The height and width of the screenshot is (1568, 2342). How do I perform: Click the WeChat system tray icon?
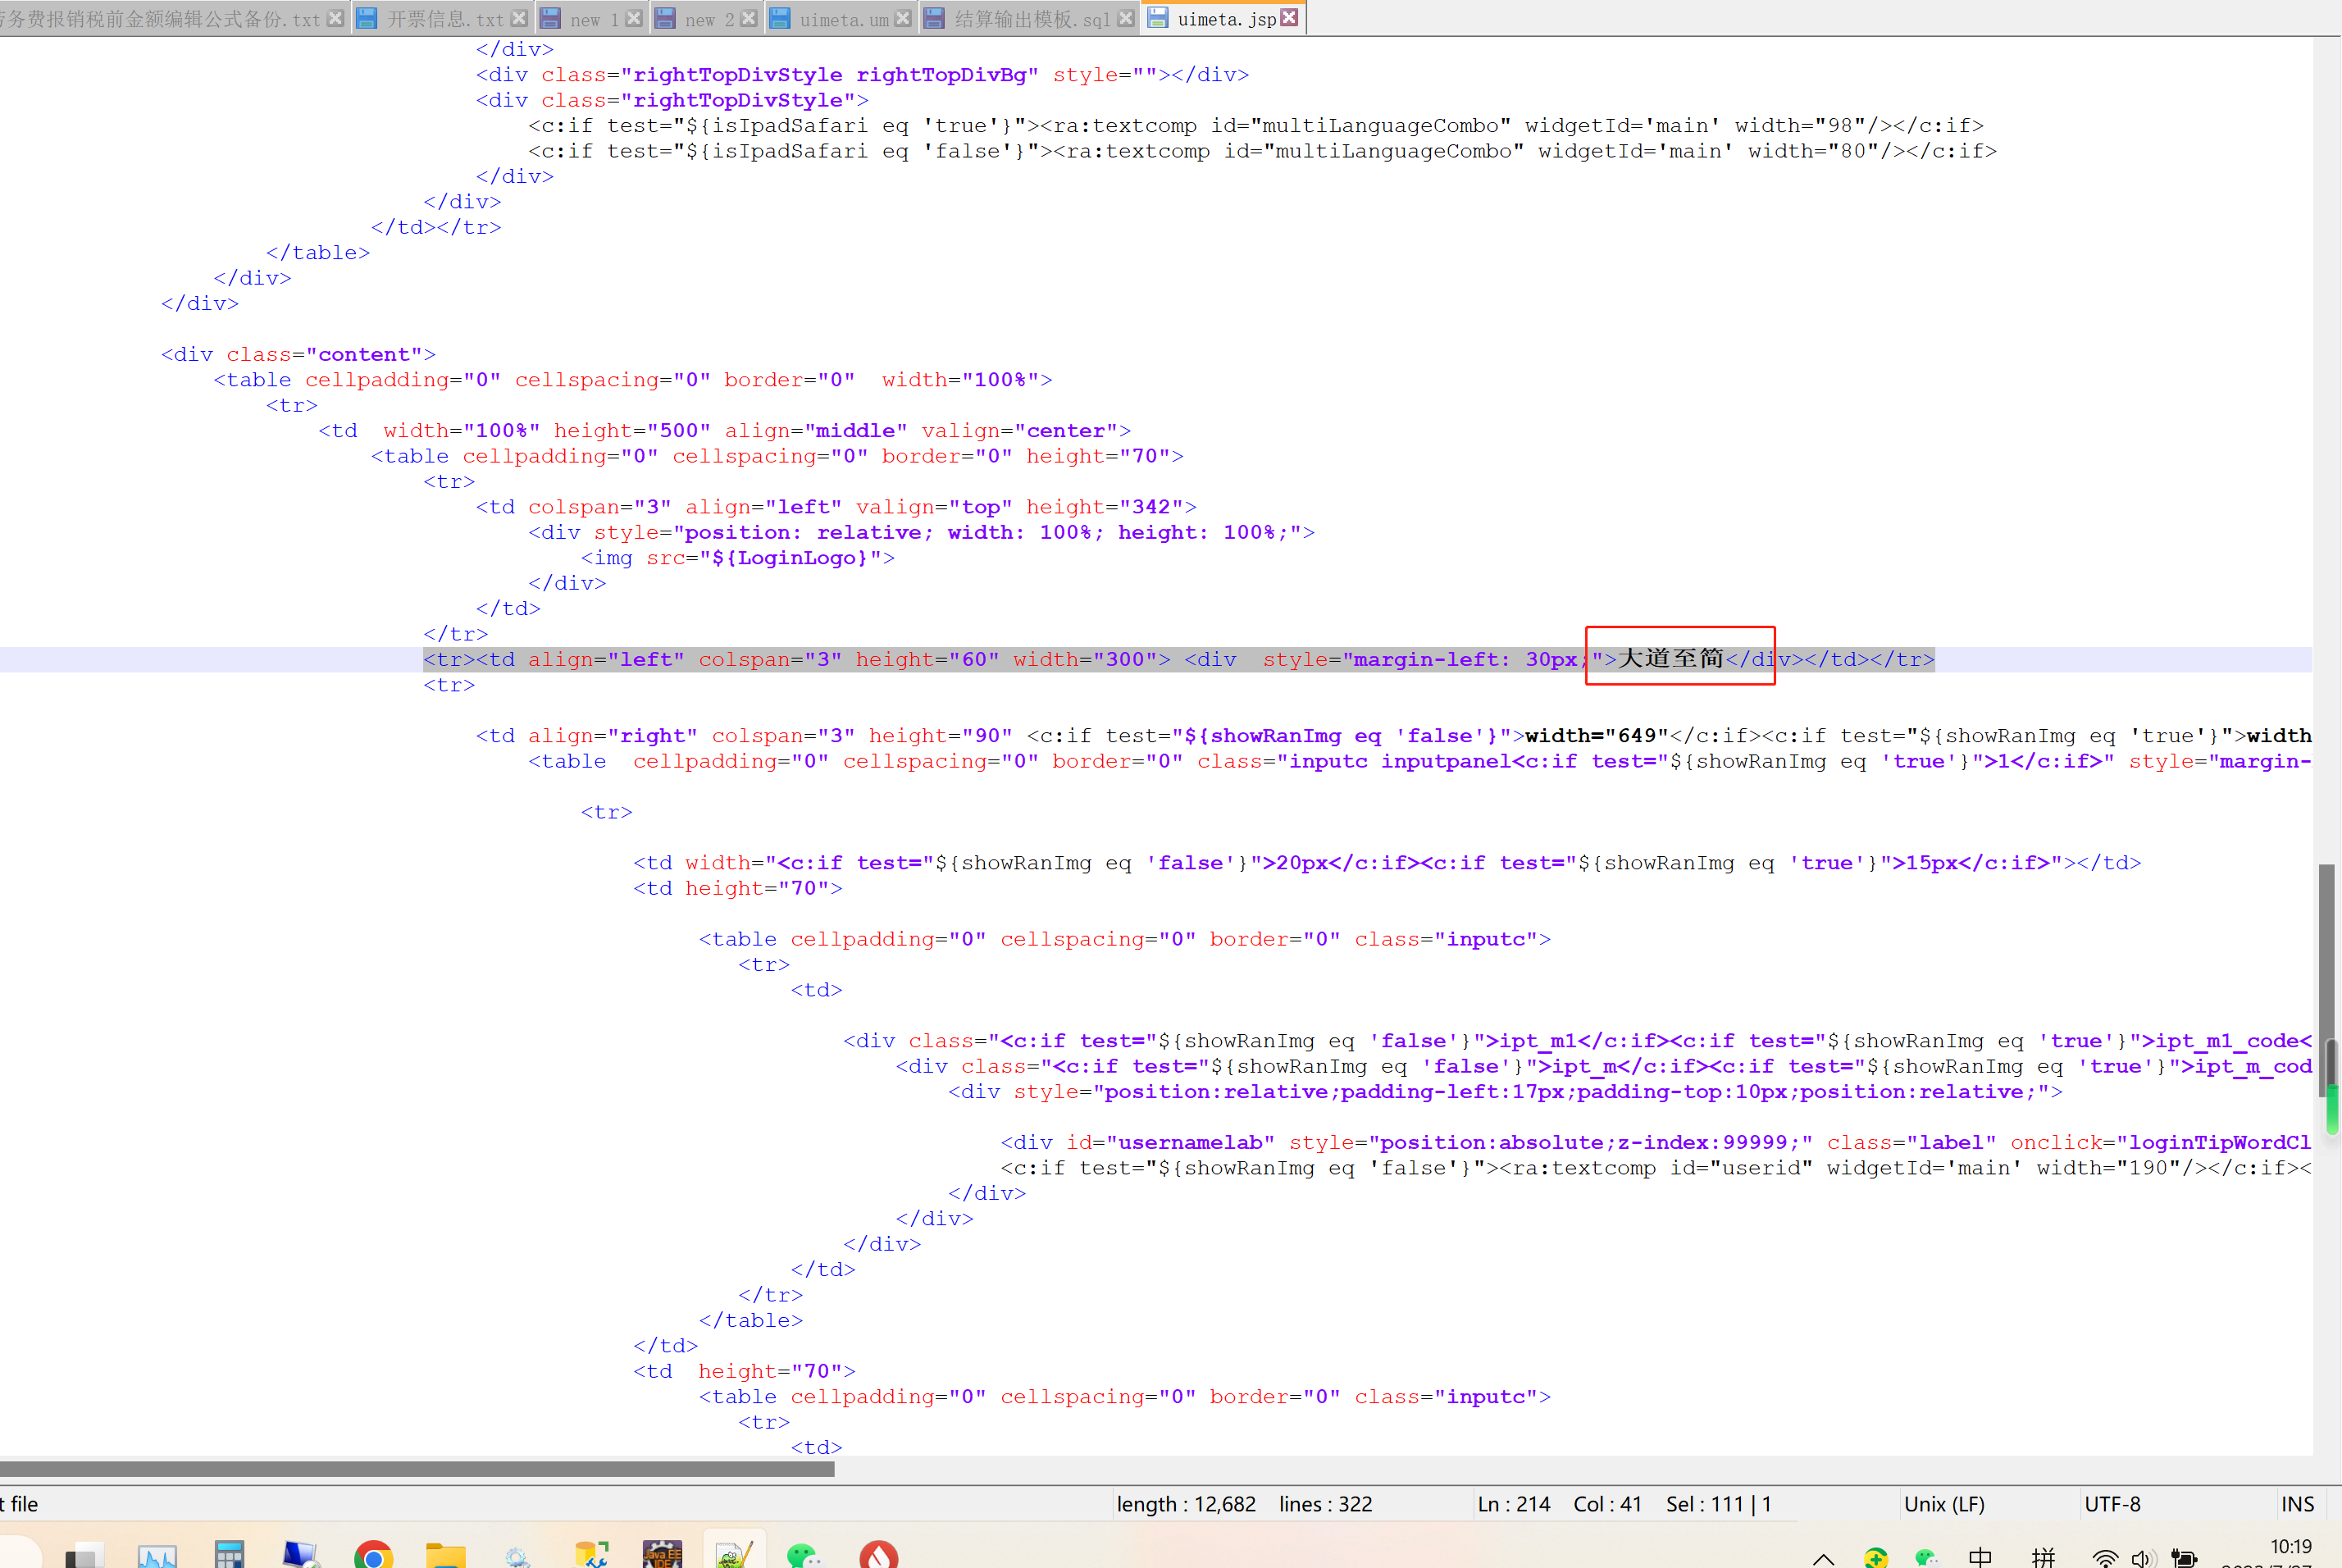click(1926, 1558)
